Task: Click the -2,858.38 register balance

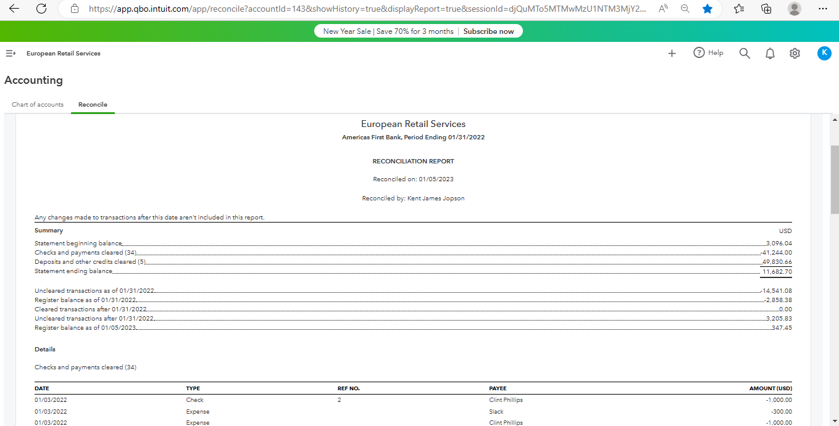Action: [778, 300]
